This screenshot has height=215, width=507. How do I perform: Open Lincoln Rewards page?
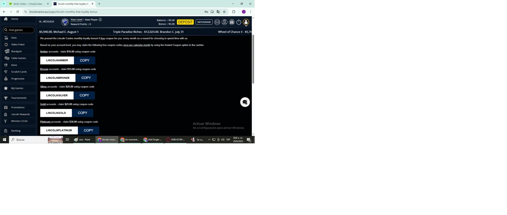pyautogui.click(x=20, y=114)
